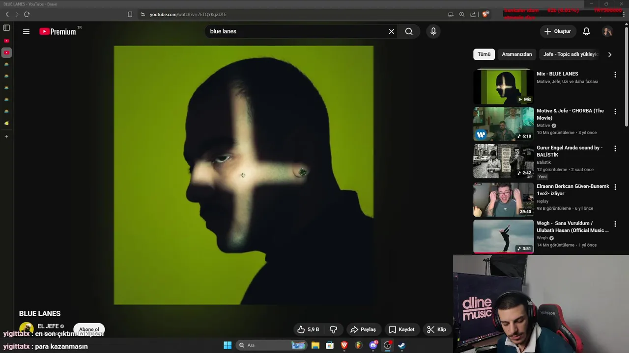Start voice search with microphone
Image resolution: width=629 pixels, height=353 pixels.
433,31
